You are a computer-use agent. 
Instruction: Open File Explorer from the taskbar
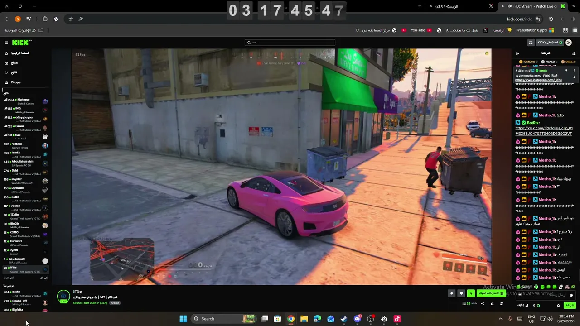[x=304, y=319]
